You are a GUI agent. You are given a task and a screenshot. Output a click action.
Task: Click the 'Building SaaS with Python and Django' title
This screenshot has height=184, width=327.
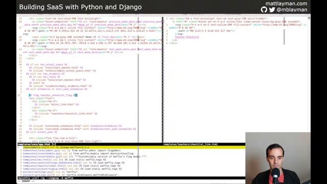pos(80,7)
